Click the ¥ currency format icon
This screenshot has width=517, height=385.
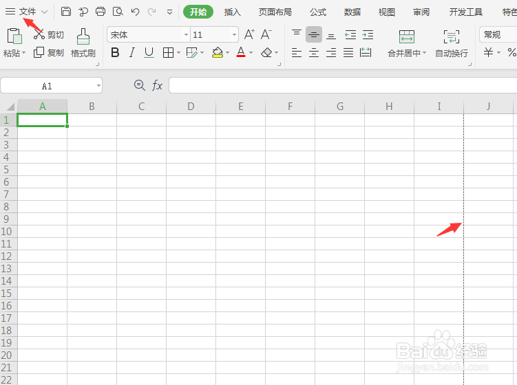click(488, 52)
